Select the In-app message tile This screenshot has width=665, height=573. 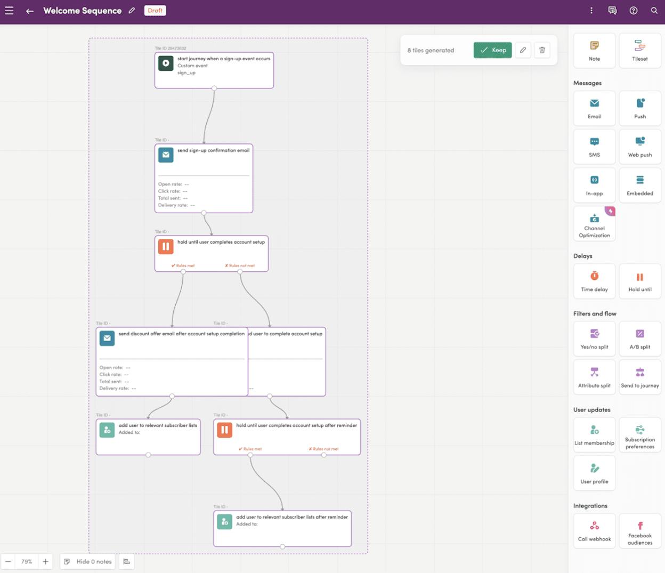pos(594,185)
